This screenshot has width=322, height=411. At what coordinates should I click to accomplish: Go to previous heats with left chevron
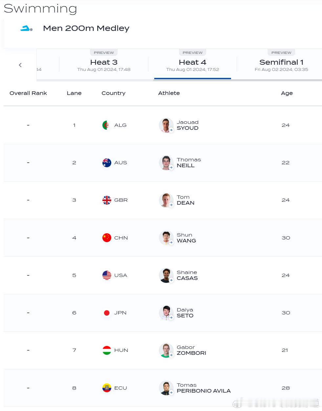[x=20, y=65]
